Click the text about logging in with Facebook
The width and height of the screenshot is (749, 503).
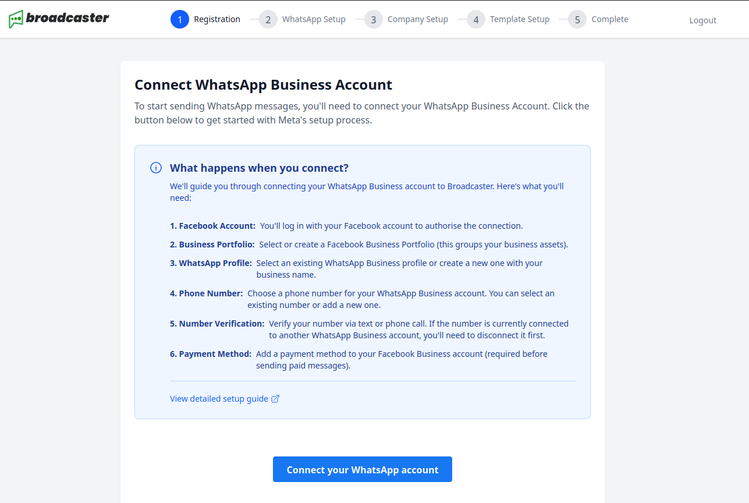tap(392, 226)
